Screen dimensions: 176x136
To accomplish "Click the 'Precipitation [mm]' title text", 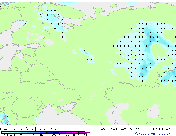I will (18, 129).
